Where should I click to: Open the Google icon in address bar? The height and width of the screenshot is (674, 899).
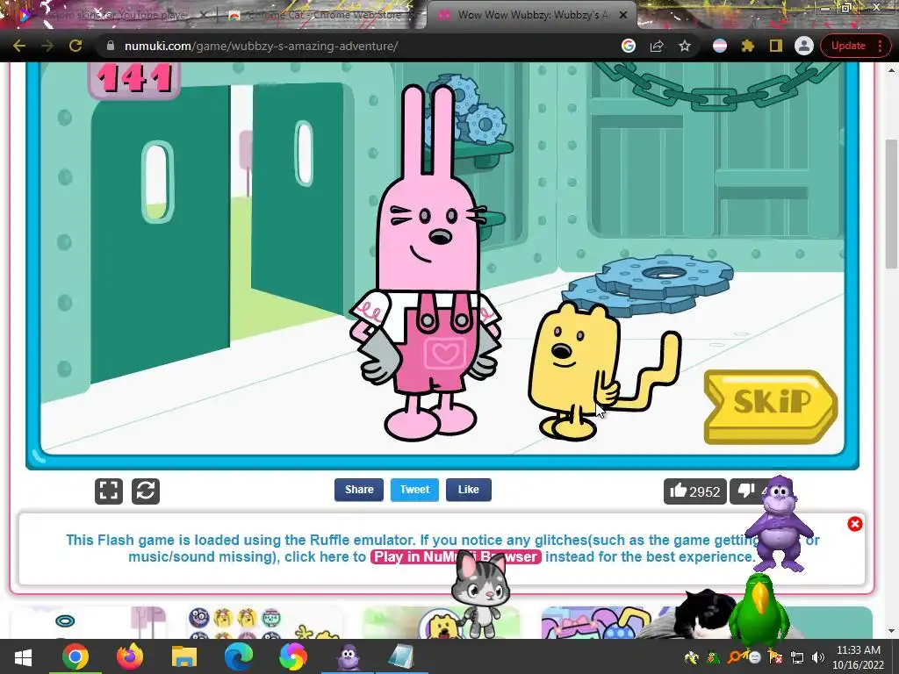pyautogui.click(x=629, y=46)
